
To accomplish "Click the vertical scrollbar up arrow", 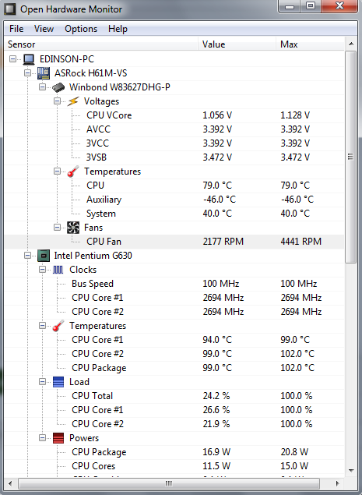I will pos(351,44).
